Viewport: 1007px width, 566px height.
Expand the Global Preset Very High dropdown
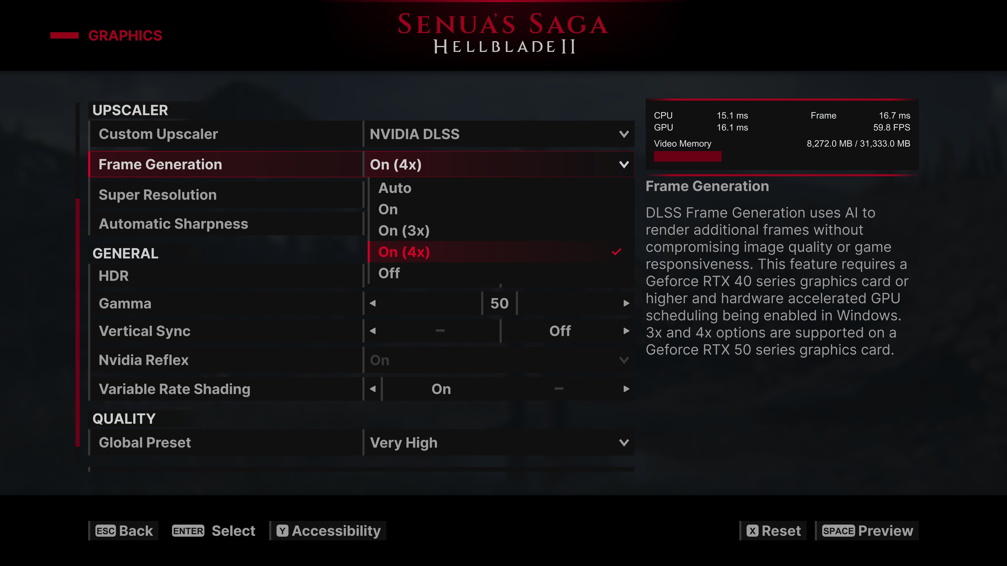click(499, 443)
